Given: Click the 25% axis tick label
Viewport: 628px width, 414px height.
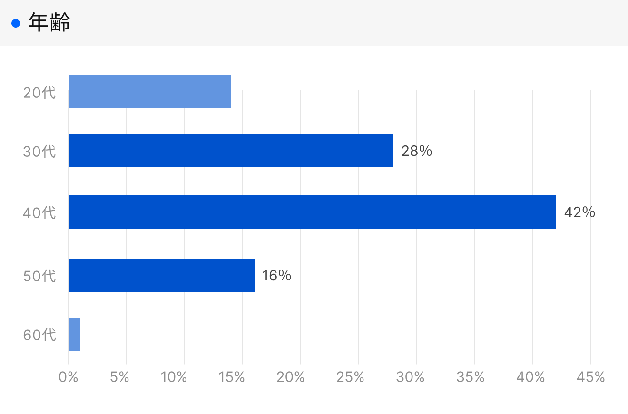Looking at the screenshot, I should [x=350, y=377].
